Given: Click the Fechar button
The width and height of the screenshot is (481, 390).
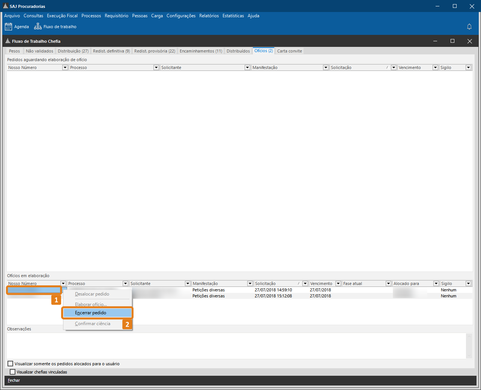Looking at the screenshot, I should [14, 380].
